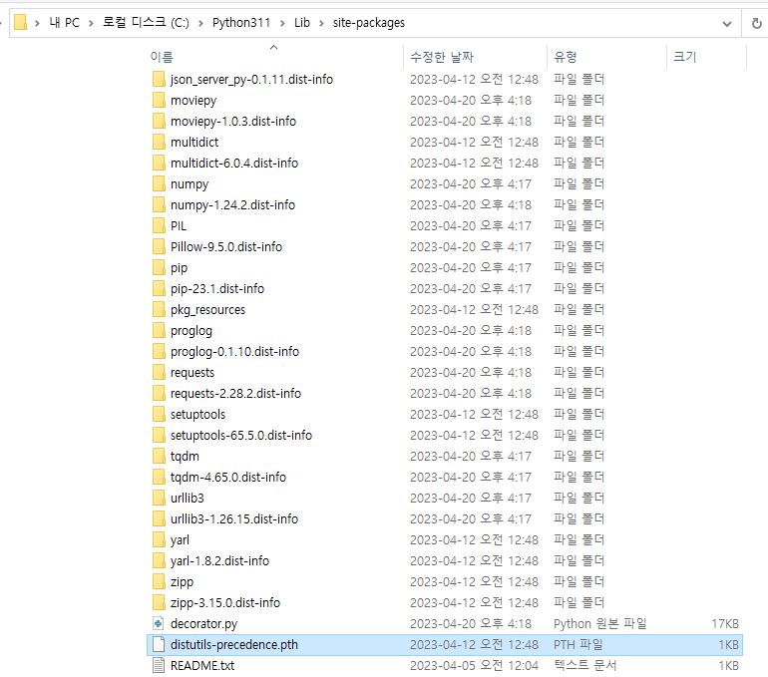The height and width of the screenshot is (677, 768).
Task: Select the PIL folder icon
Action: point(159,225)
